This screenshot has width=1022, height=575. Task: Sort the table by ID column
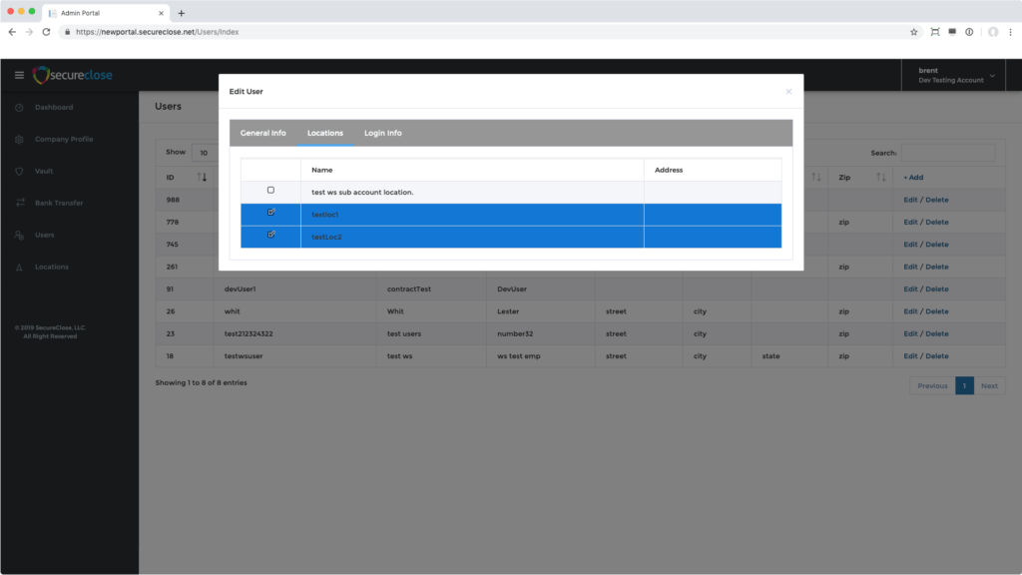202,177
